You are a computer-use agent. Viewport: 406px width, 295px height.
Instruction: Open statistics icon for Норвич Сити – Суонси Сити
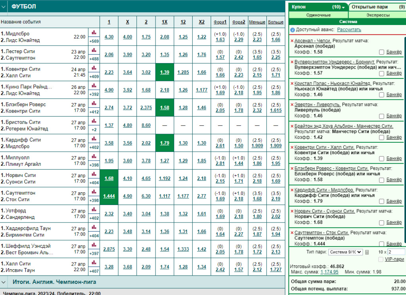click(94, 174)
